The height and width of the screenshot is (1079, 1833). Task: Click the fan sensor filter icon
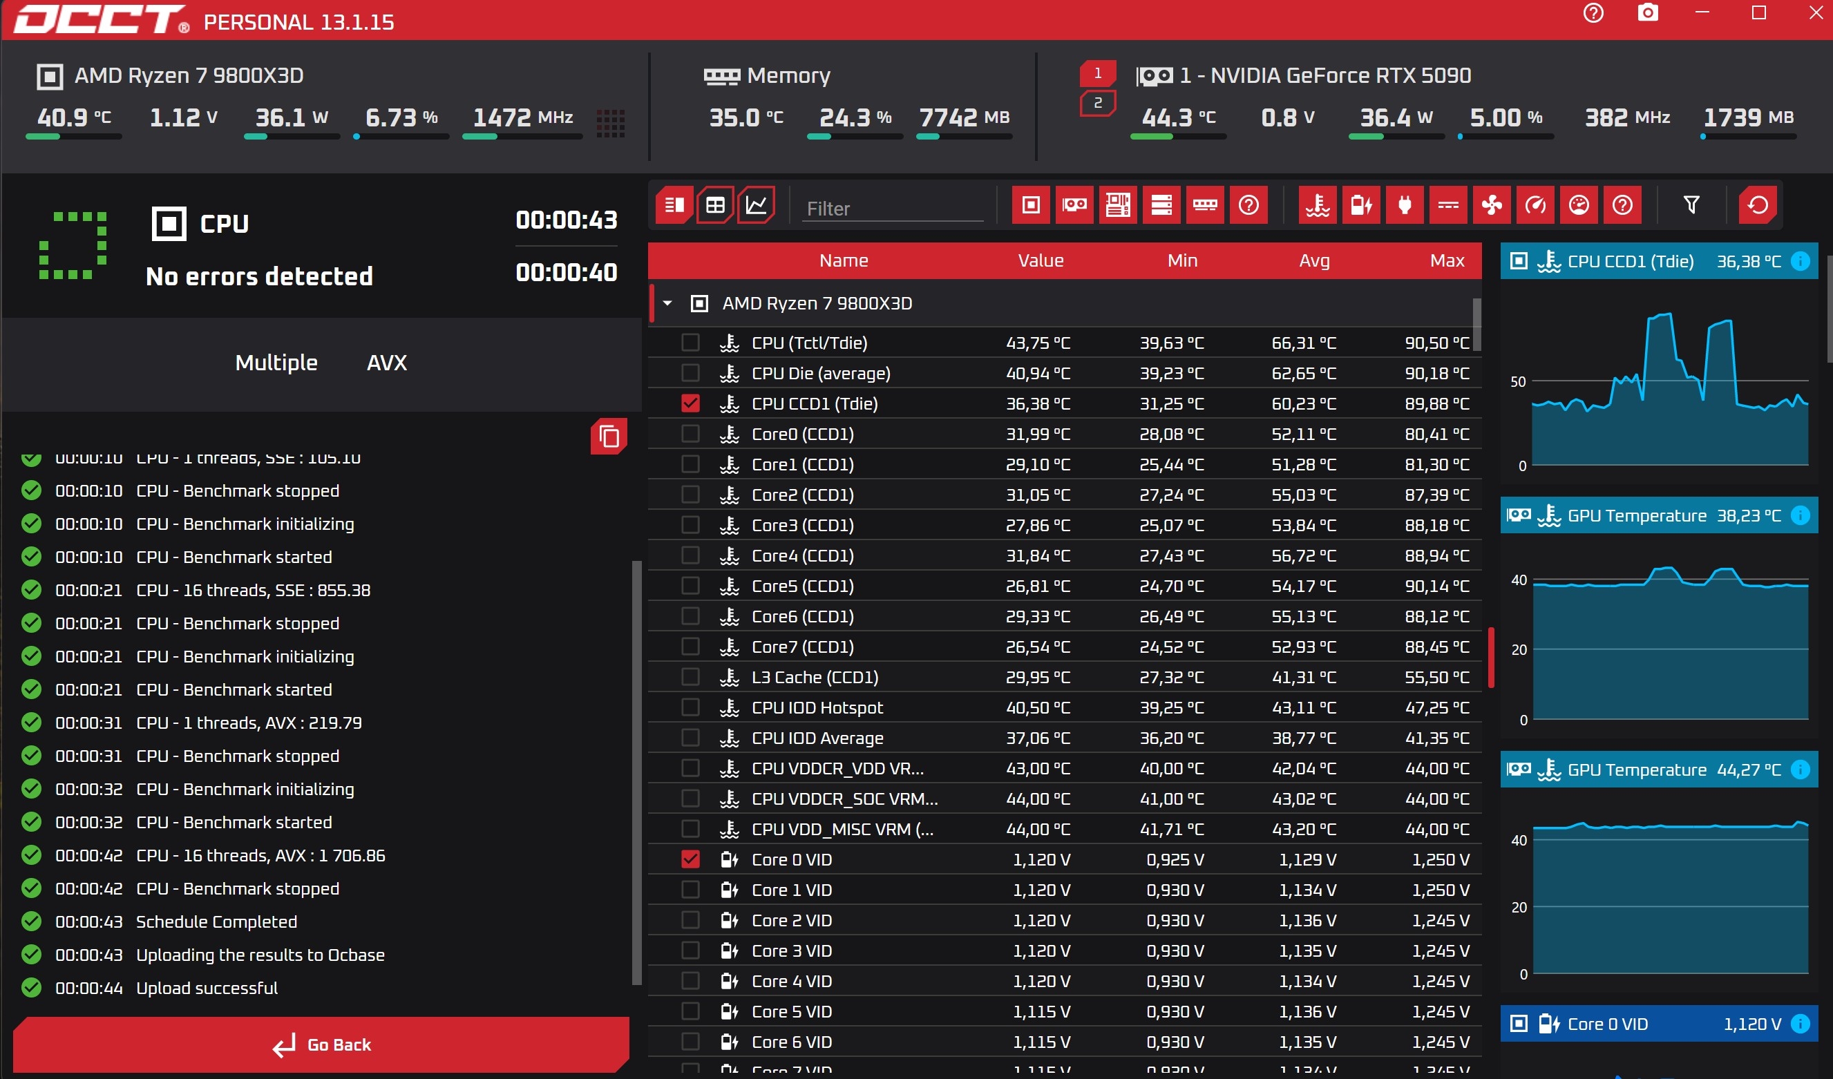[x=1491, y=205]
